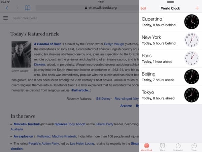Open the Wikipedia hamburger menu

pos(5,18)
